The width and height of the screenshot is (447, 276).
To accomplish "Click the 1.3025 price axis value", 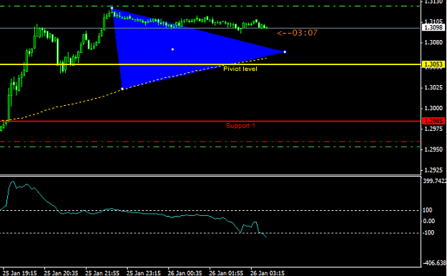I will click(x=433, y=87).
